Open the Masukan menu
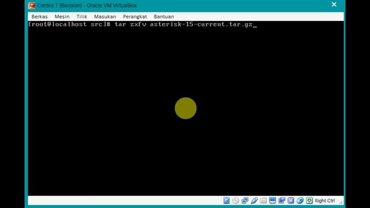Viewport: 370px width, 208px height. [105, 17]
